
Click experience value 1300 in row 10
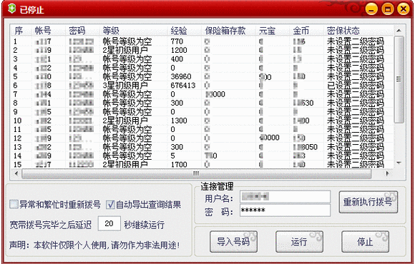tap(179, 121)
